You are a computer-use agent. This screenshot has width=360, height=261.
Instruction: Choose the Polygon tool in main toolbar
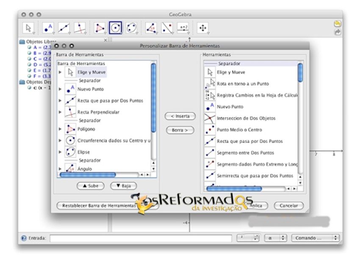(100, 28)
